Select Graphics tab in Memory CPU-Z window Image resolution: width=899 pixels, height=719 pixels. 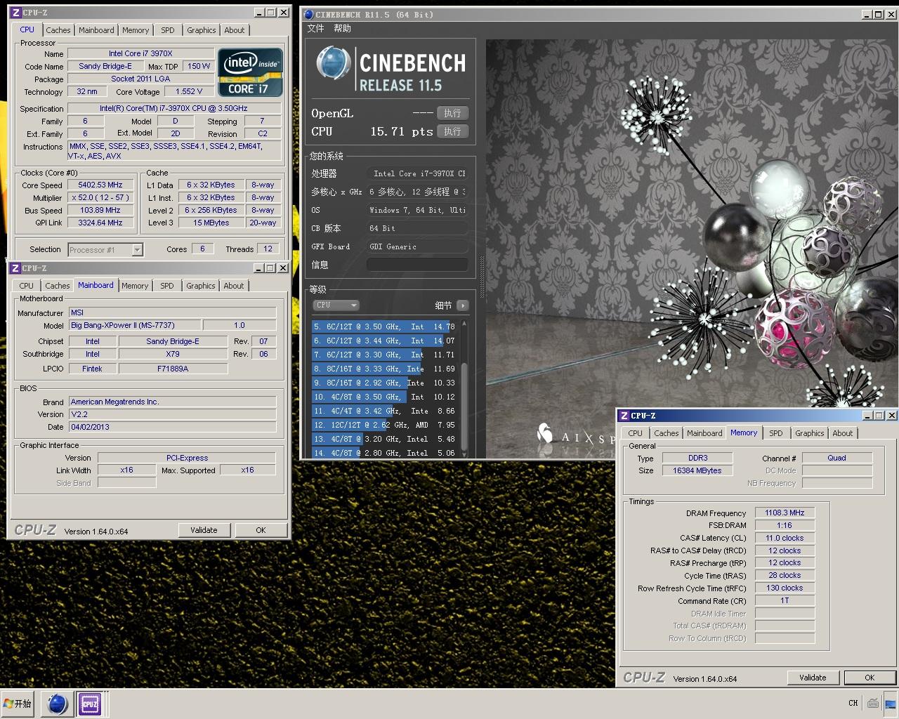pos(810,433)
